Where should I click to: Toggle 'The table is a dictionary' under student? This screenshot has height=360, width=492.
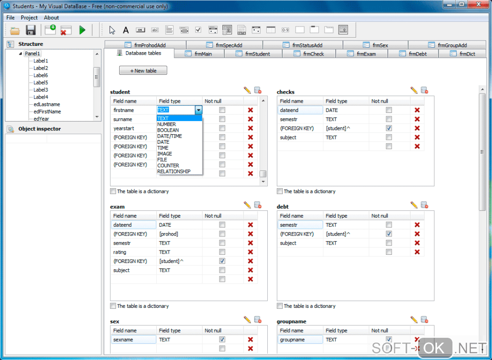click(x=113, y=191)
